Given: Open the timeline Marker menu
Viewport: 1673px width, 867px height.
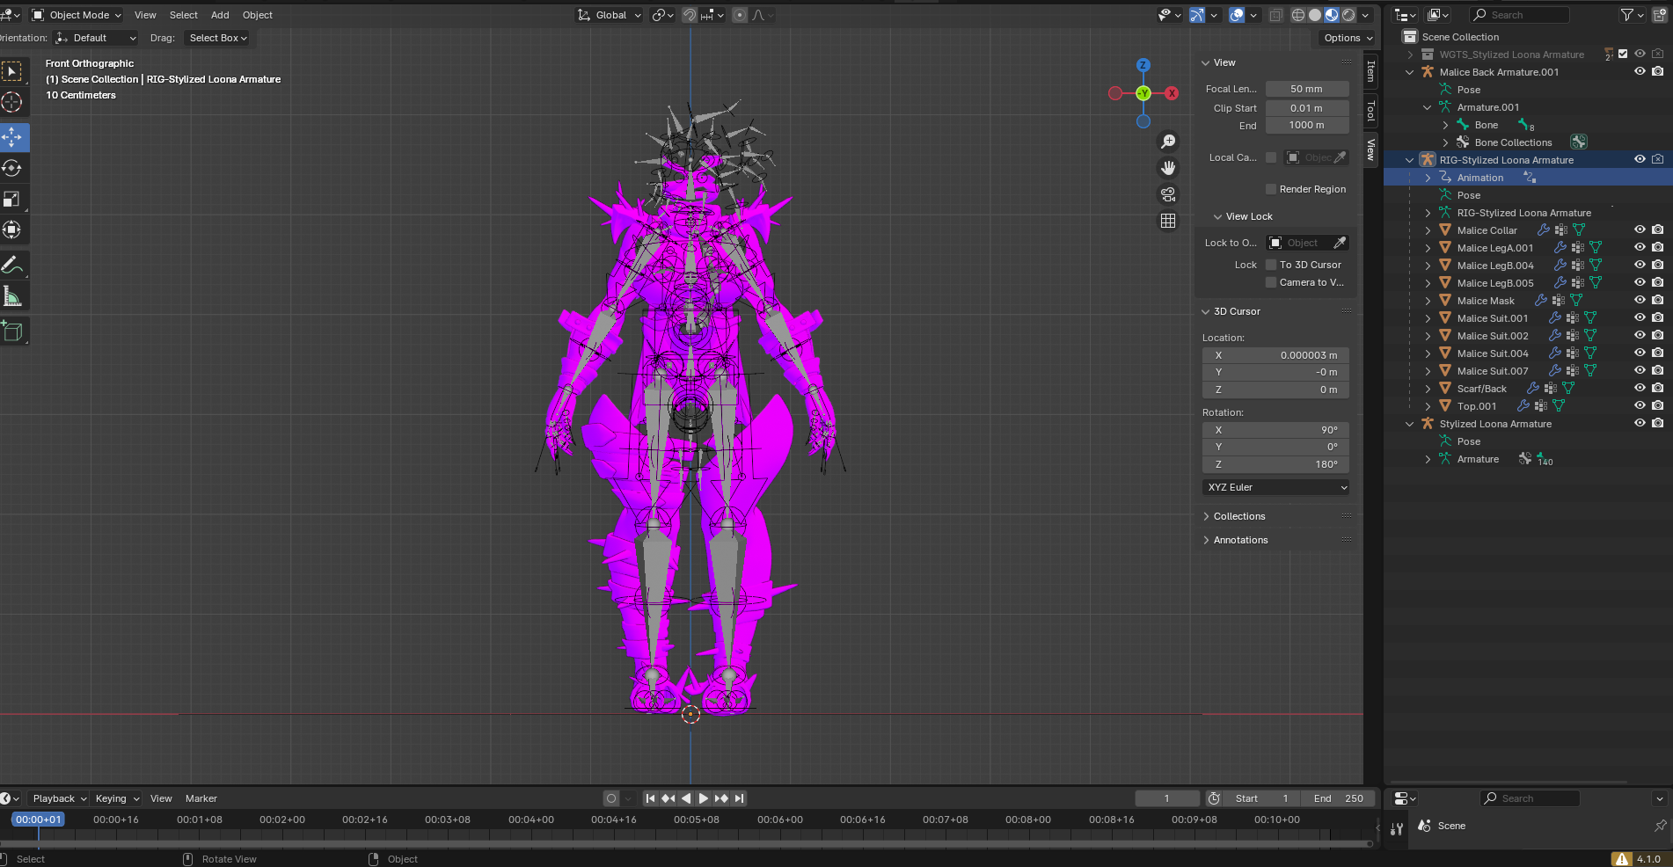Looking at the screenshot, I should click(x=201, y=798).
